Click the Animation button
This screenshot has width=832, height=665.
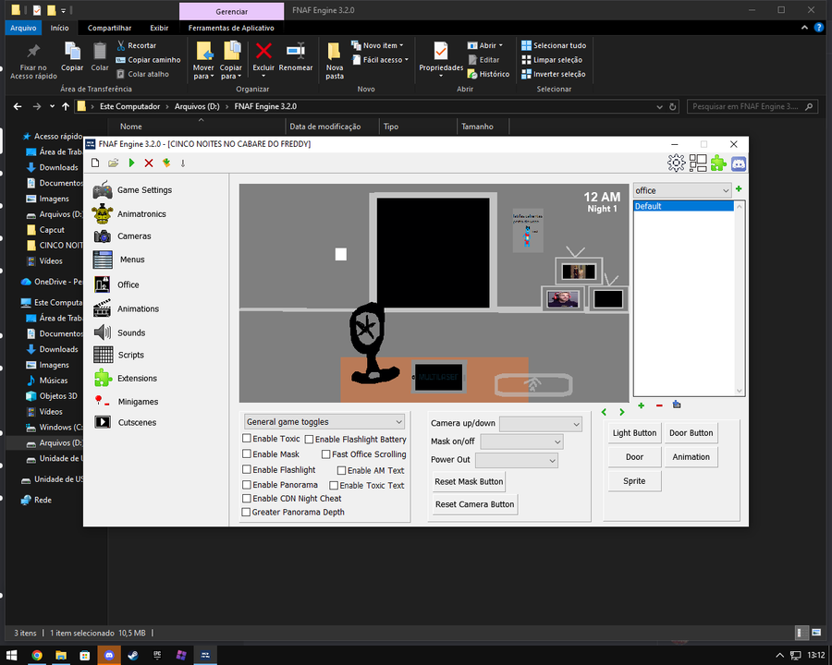[x=691, y=456]
